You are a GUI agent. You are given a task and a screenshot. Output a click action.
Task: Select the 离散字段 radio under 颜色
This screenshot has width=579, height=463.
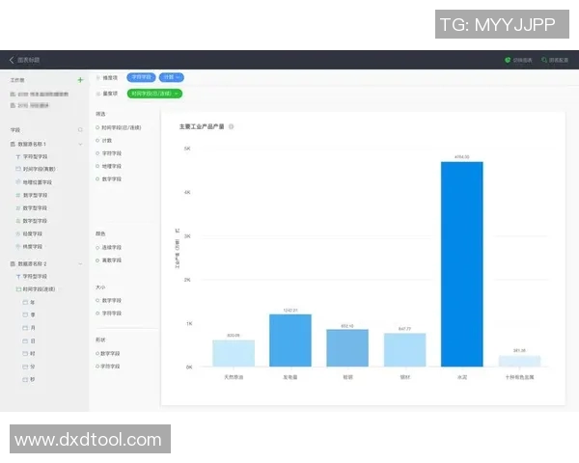[98, 259]
